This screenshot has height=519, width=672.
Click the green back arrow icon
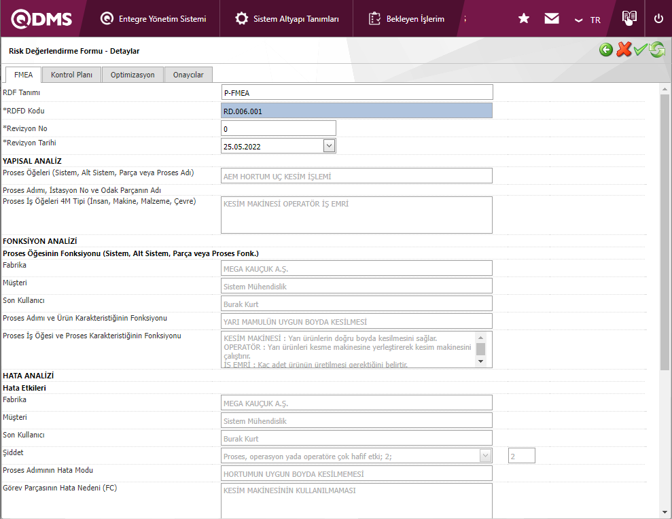[606, 50]
